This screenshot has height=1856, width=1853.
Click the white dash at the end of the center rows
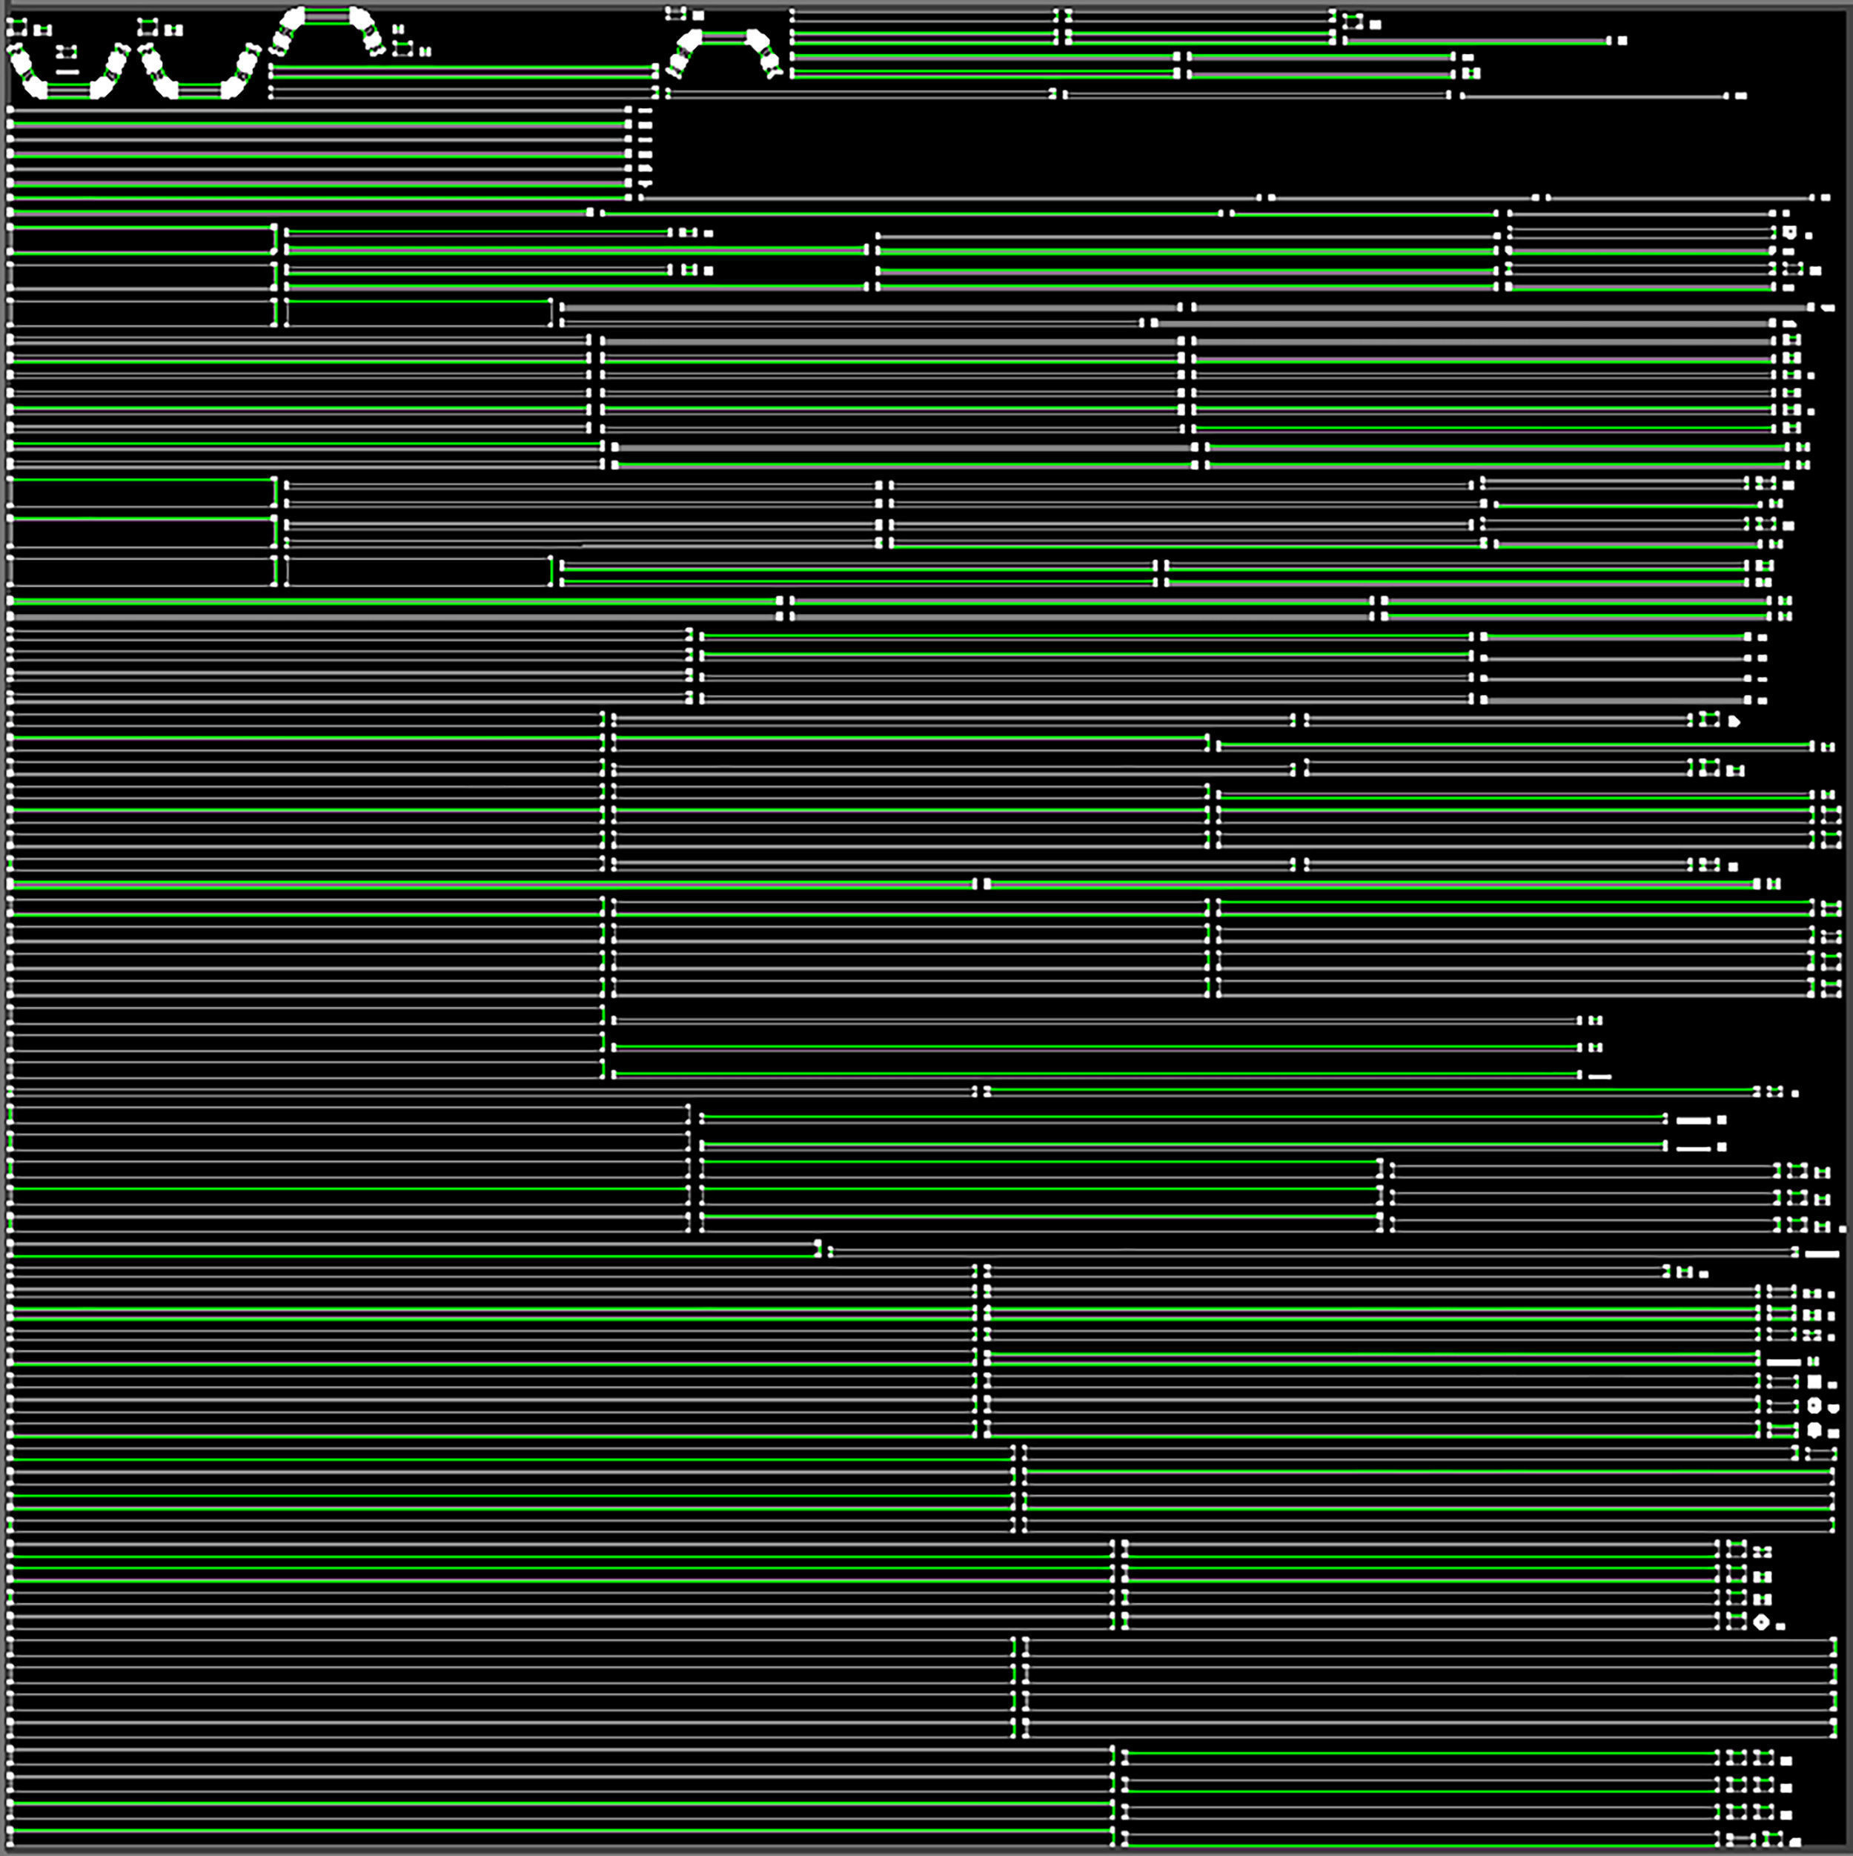1600,1076
